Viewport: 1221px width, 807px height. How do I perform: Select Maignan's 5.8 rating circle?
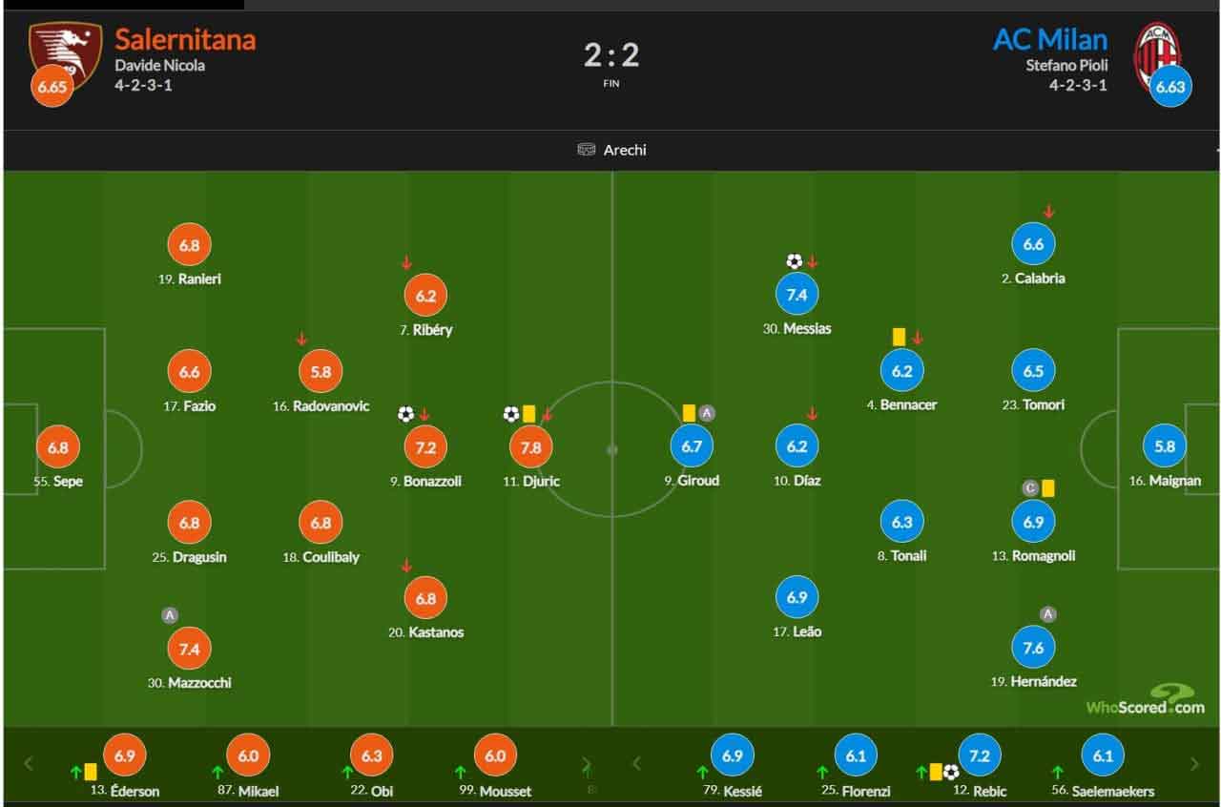[x=1165, y=445]
